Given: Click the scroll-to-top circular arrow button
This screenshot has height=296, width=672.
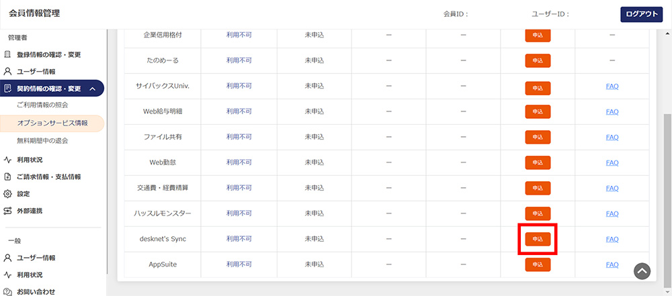Looking at the screenshot, I should 642,270.
